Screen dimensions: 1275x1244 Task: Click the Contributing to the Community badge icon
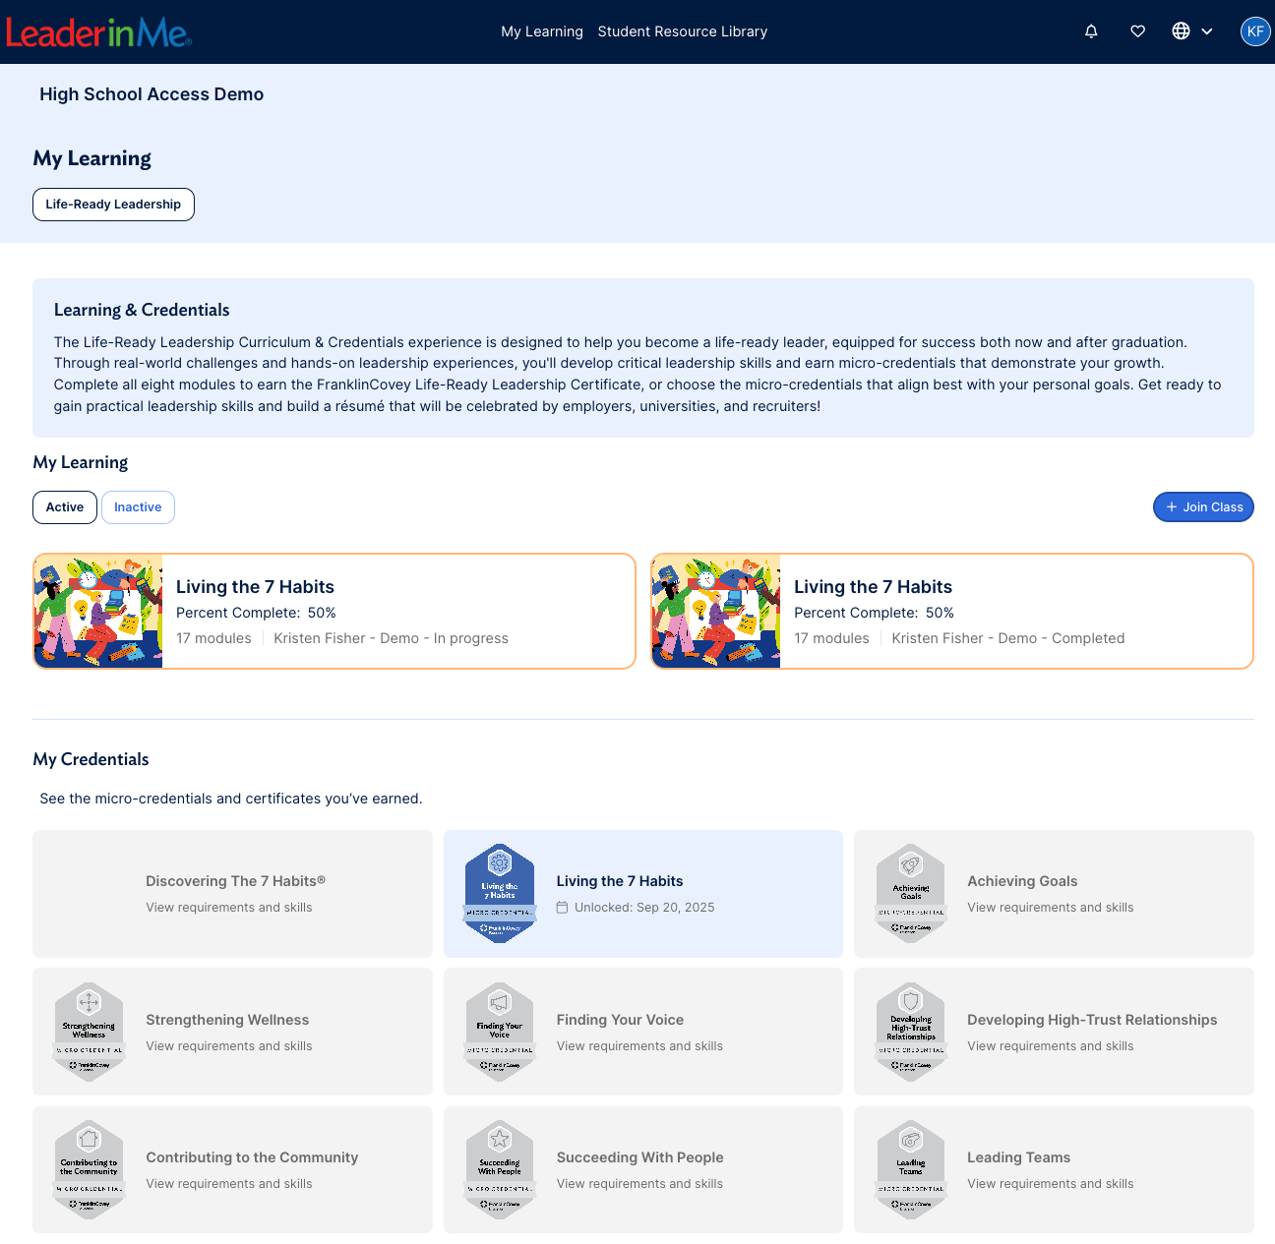(x=90, y=1170)
